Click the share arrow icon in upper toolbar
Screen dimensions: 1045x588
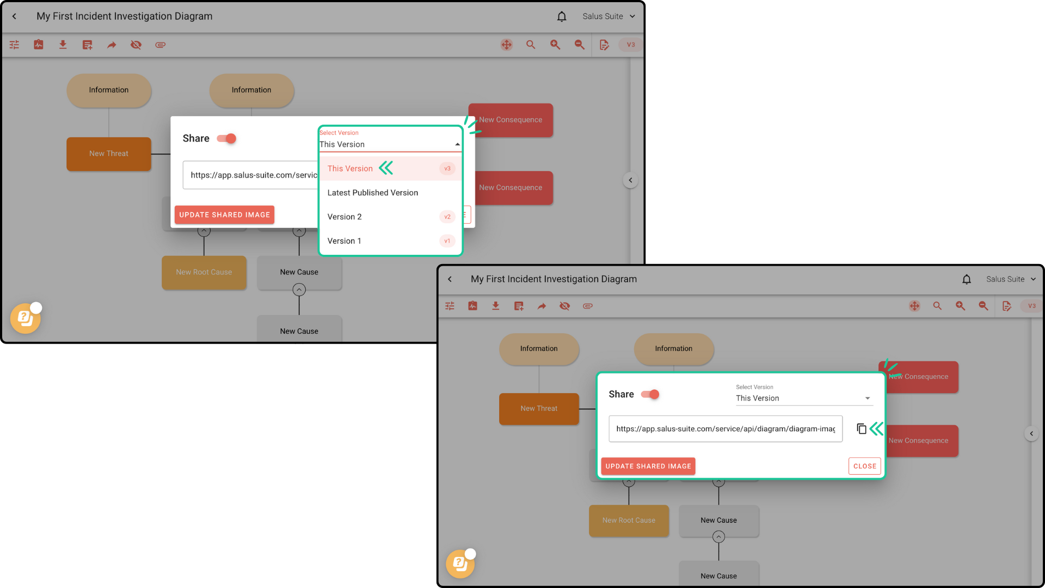point(112,45)
